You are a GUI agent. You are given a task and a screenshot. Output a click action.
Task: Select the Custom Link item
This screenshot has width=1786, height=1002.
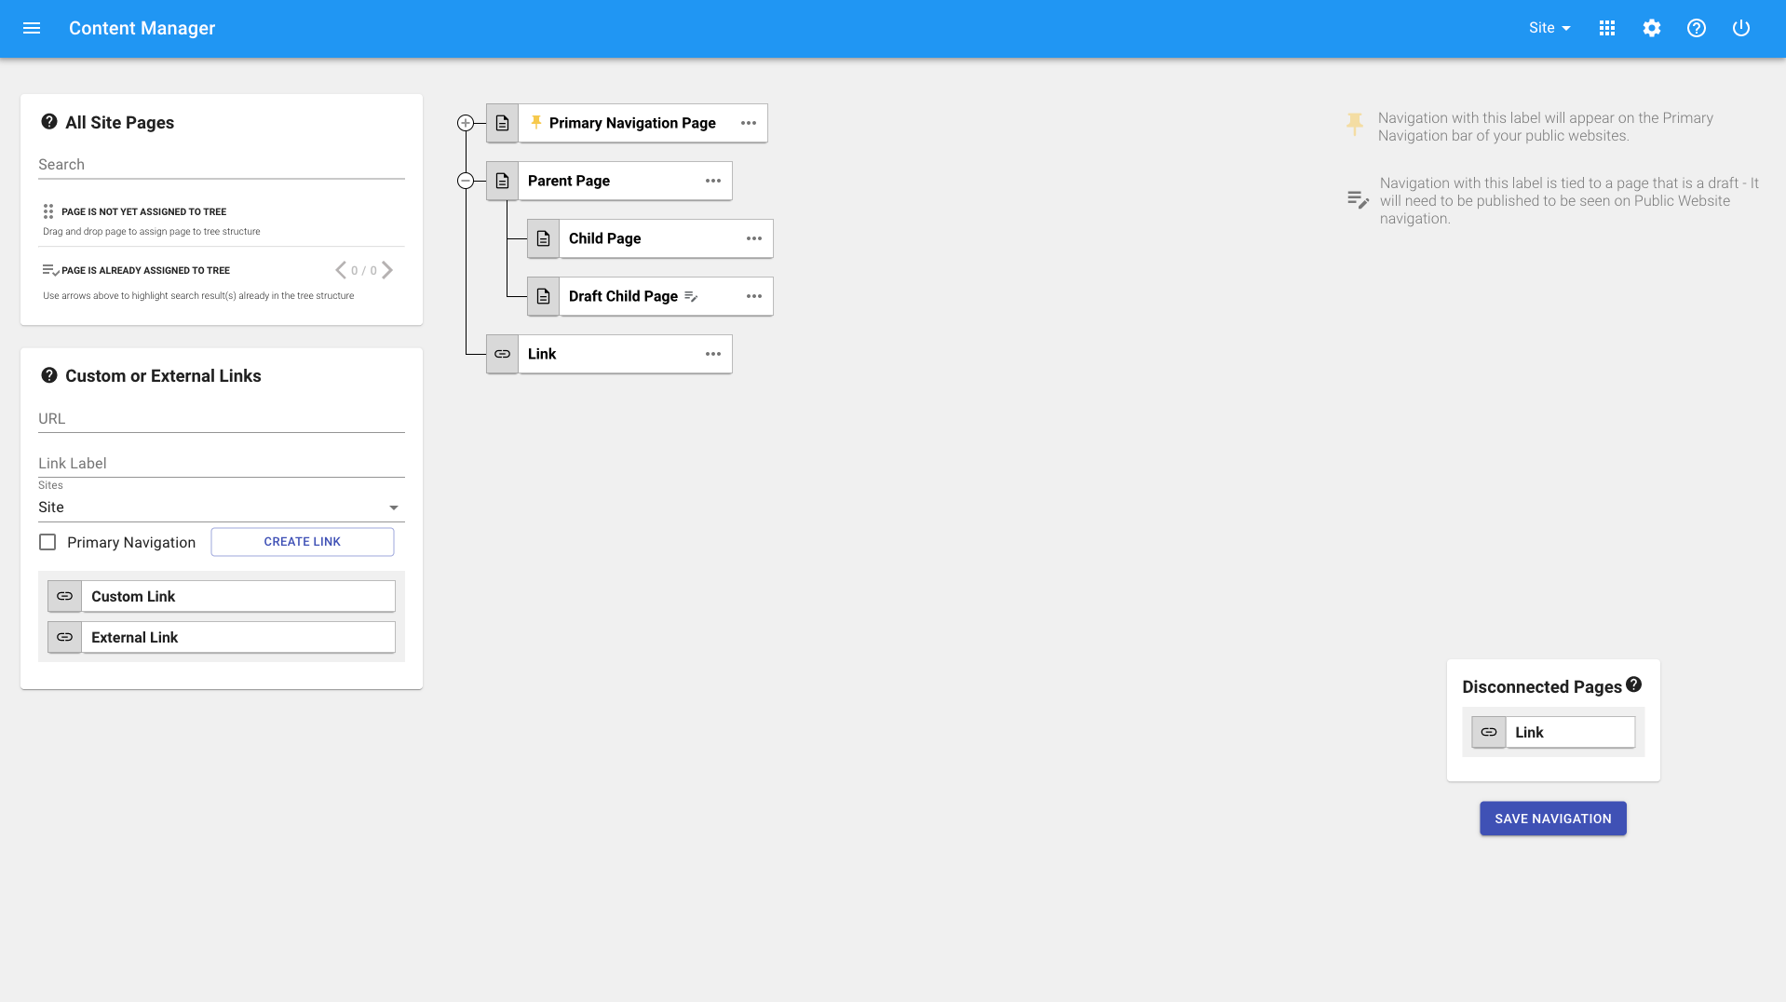(x=222, y=596)
